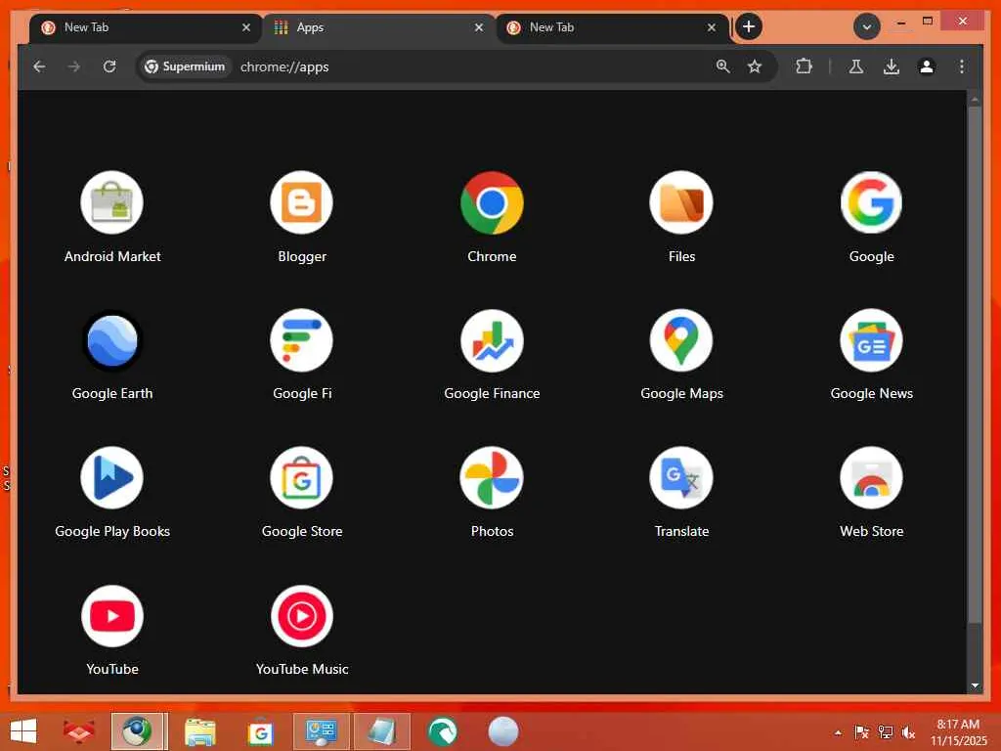Show hidden system tray icons
Image resolution: width=1001 pixels, height=751 pixels.
click(838, 732)
